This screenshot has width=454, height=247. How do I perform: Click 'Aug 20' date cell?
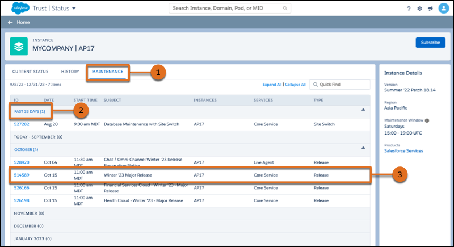click(51, 124)
